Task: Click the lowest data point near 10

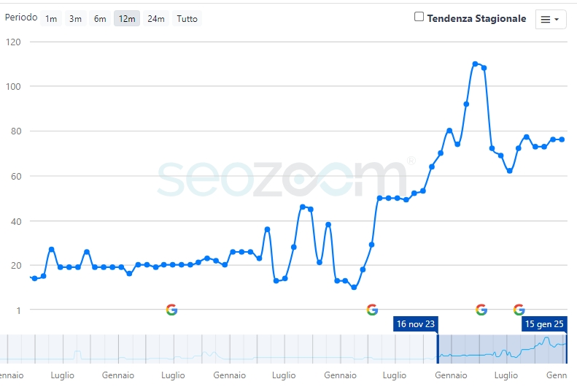Action: 354,288
